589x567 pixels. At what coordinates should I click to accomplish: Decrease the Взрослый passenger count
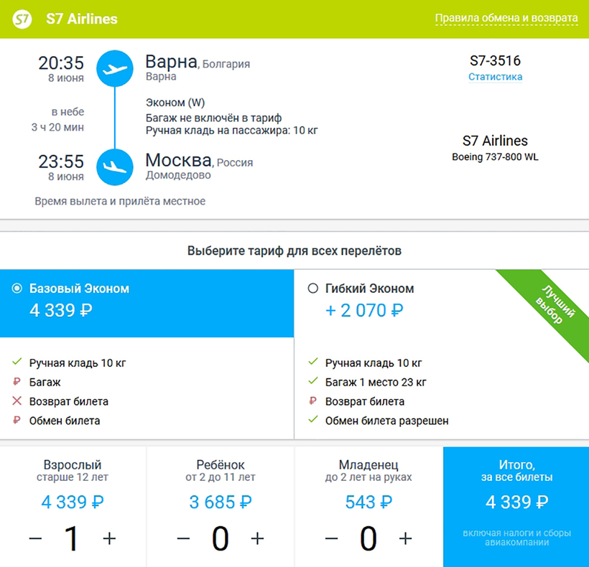pos(35,539)
